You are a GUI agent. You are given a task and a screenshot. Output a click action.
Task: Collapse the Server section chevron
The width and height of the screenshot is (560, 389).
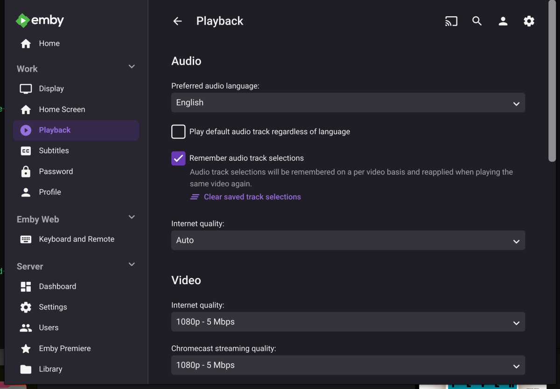click(132, 265)
